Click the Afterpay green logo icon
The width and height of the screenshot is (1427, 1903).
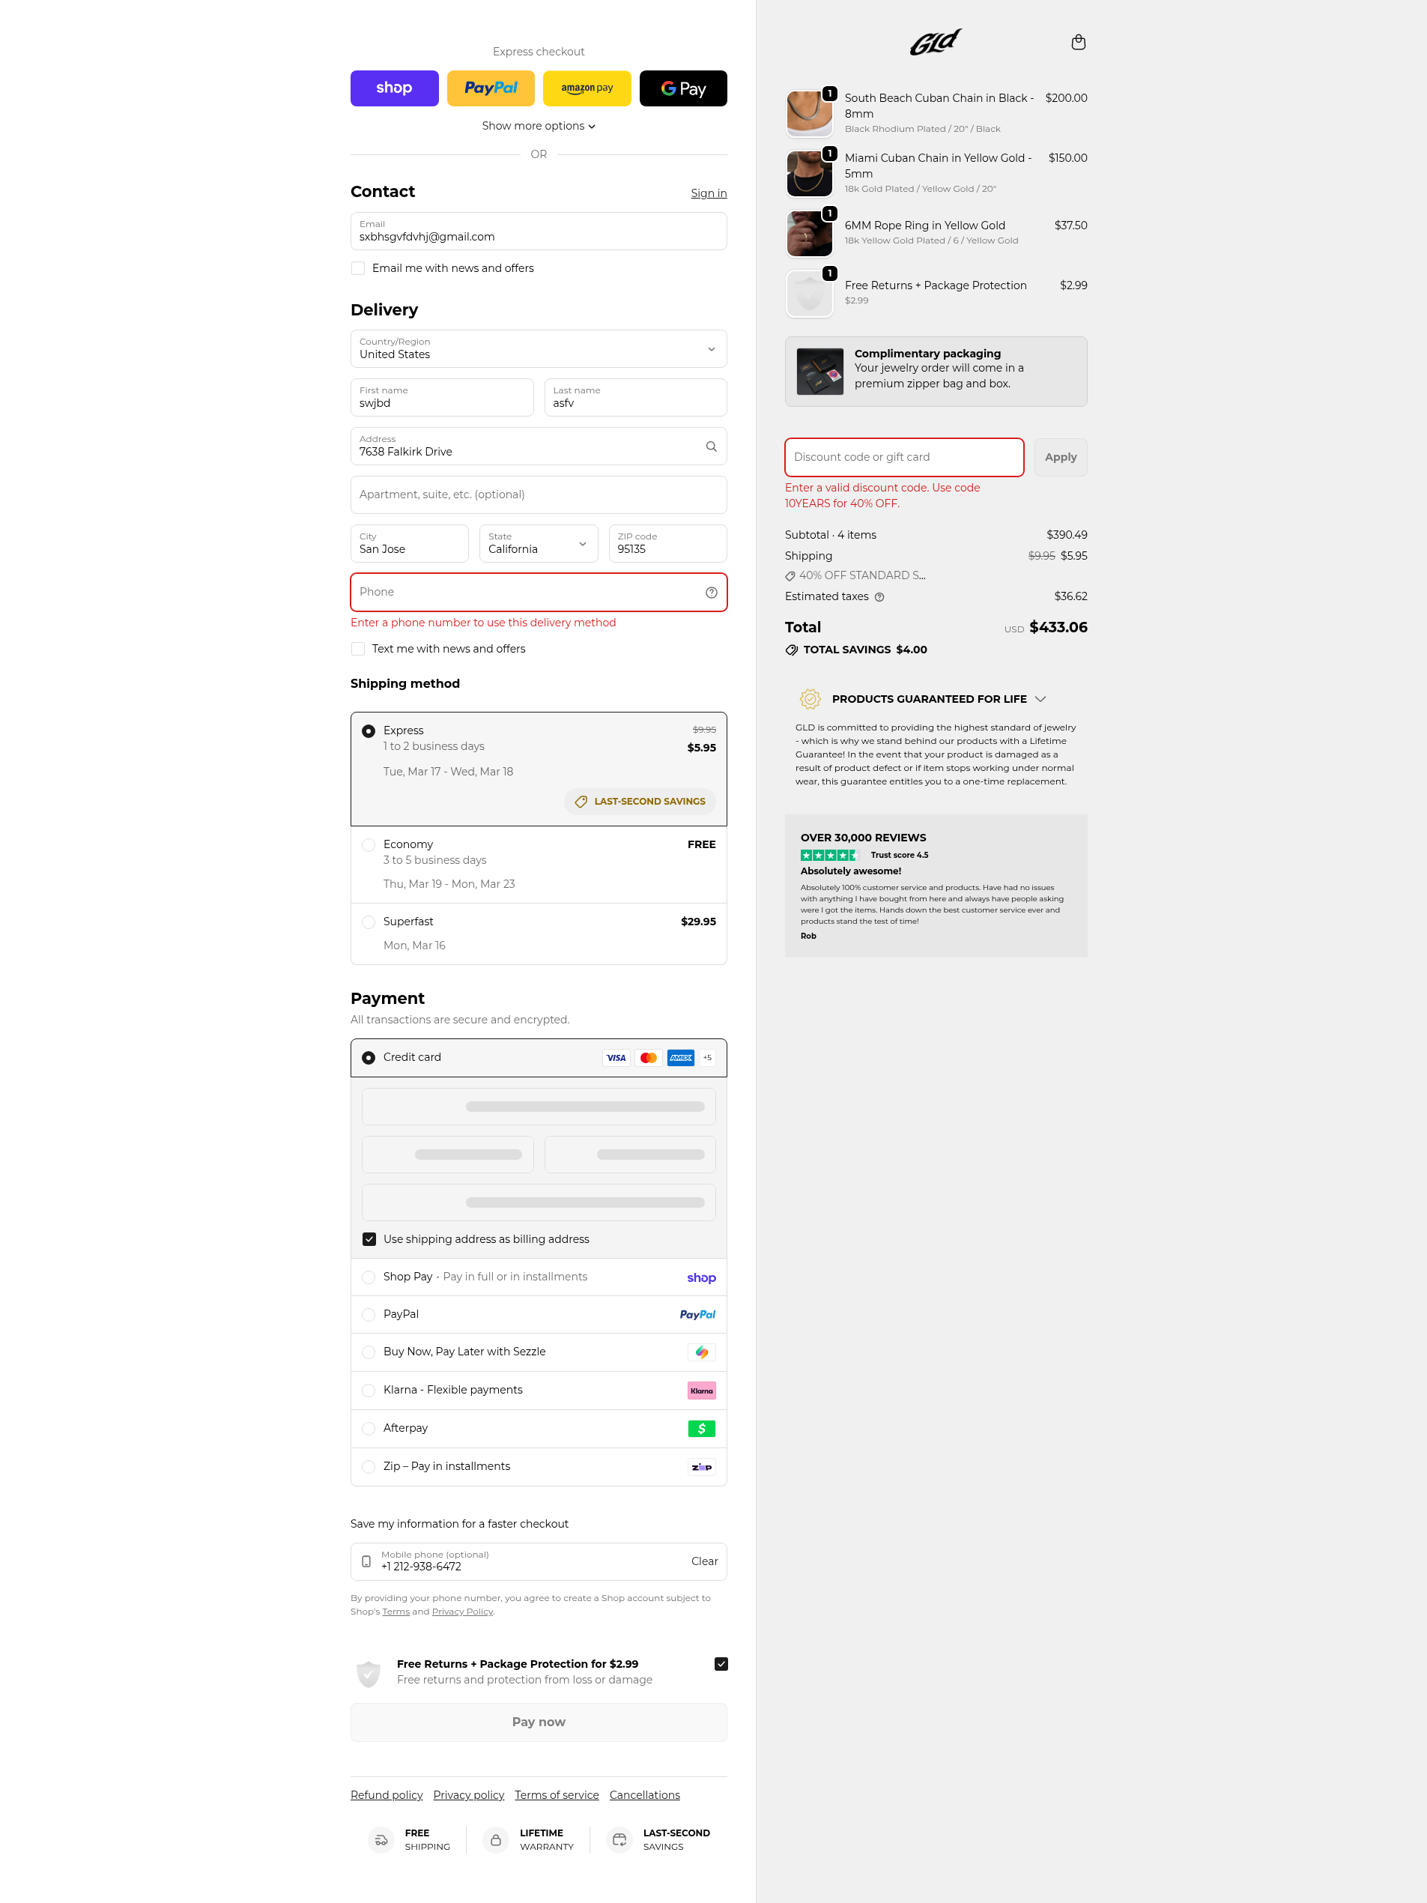tap(701, 1429)
